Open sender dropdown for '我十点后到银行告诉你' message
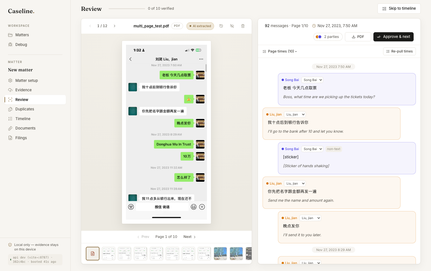 click(295, 114)
